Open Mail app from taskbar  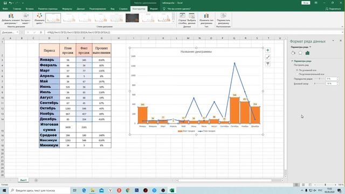pos(101,190)
